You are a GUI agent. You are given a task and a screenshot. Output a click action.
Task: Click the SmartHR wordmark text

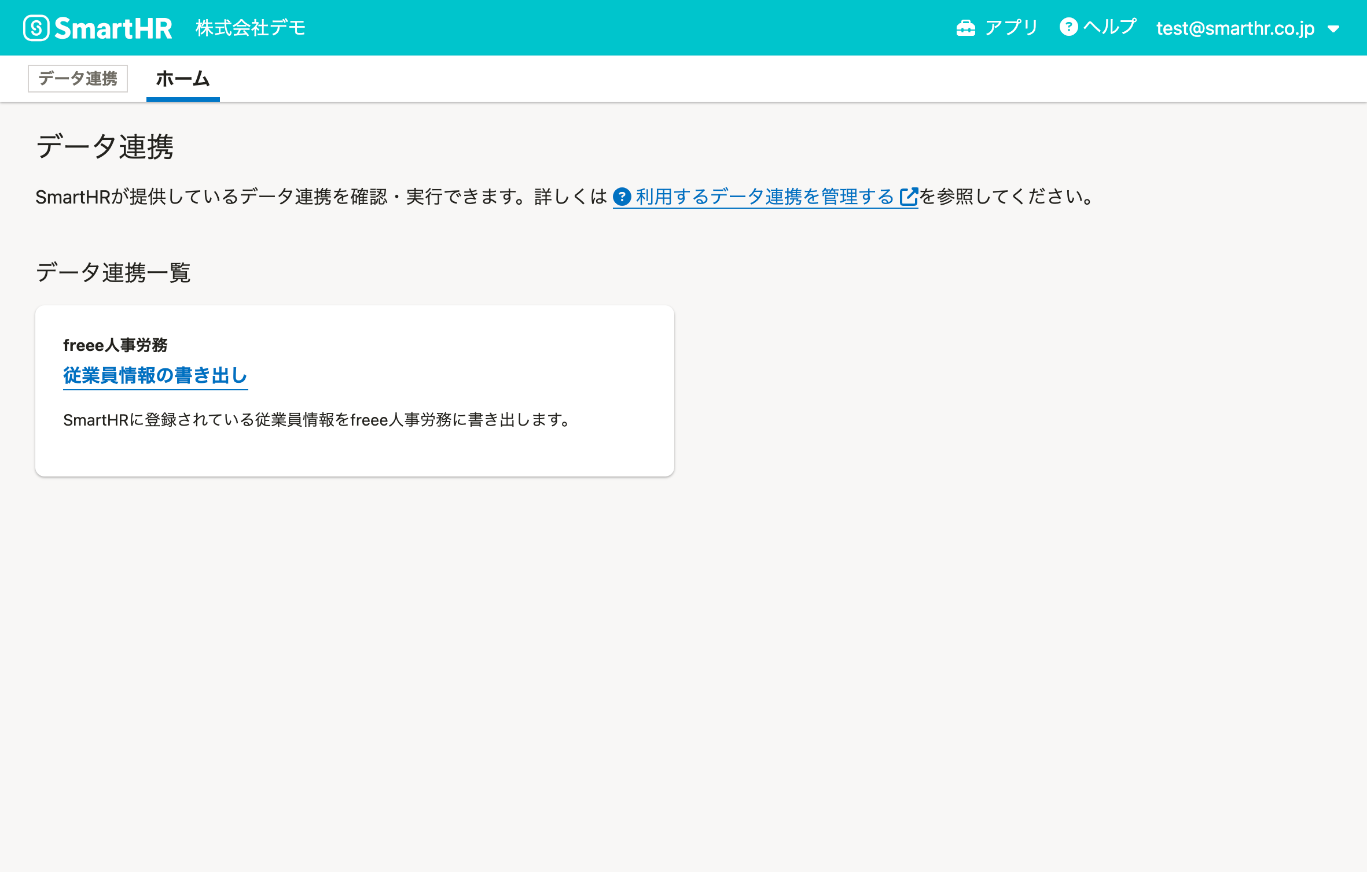pyautogui.click(x=113, y=28)
